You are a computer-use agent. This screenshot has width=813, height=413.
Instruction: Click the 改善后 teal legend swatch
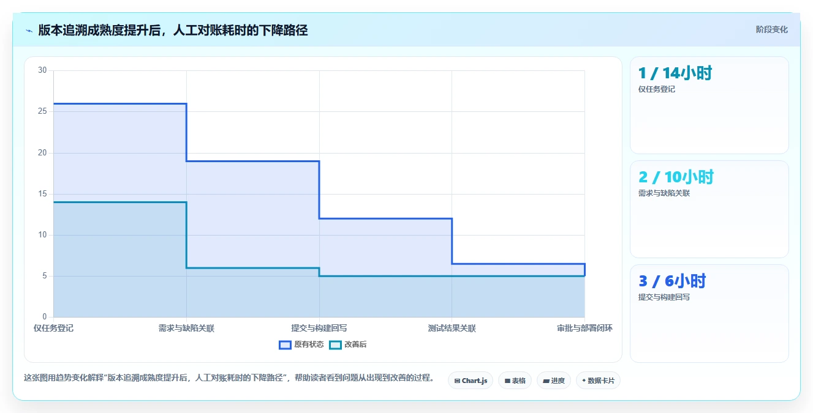tap(335, 344)
